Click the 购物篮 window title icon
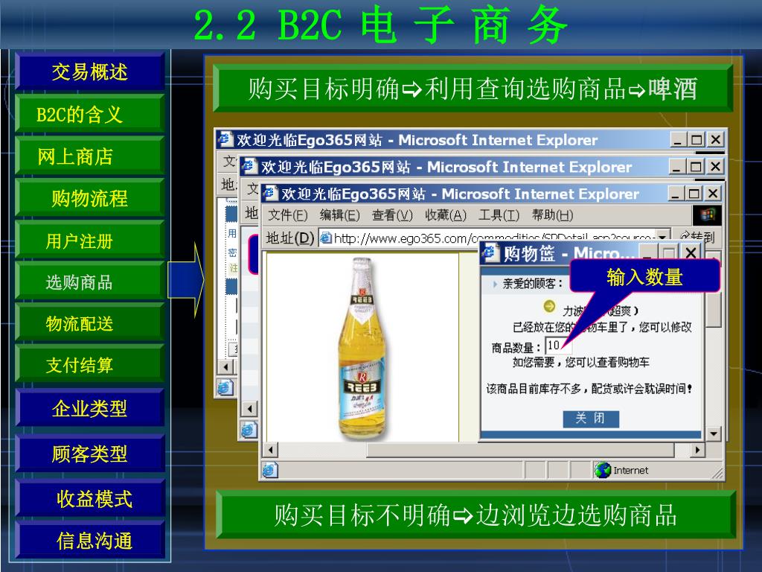Viewport: 762px width, 572px height. [490, 253]
